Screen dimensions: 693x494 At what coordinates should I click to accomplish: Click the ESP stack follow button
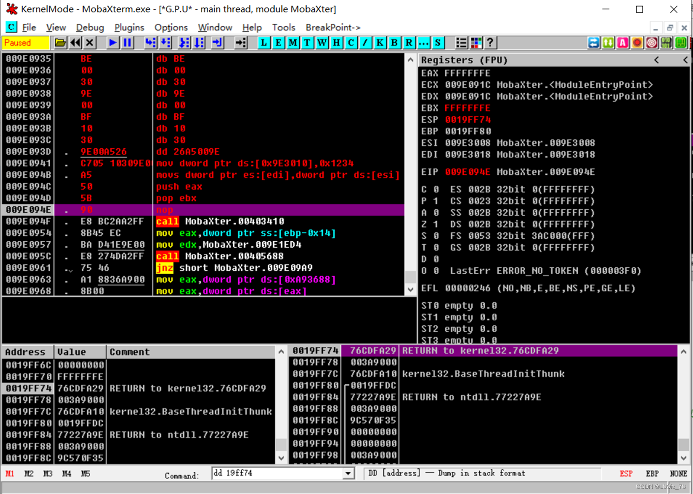pos(626,474)
